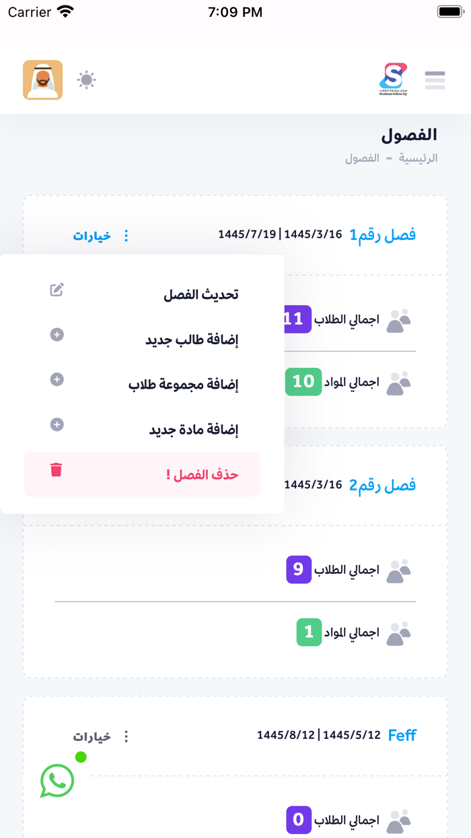
Task: Toggle light mode with the sun icon
Action: [86, 79]
